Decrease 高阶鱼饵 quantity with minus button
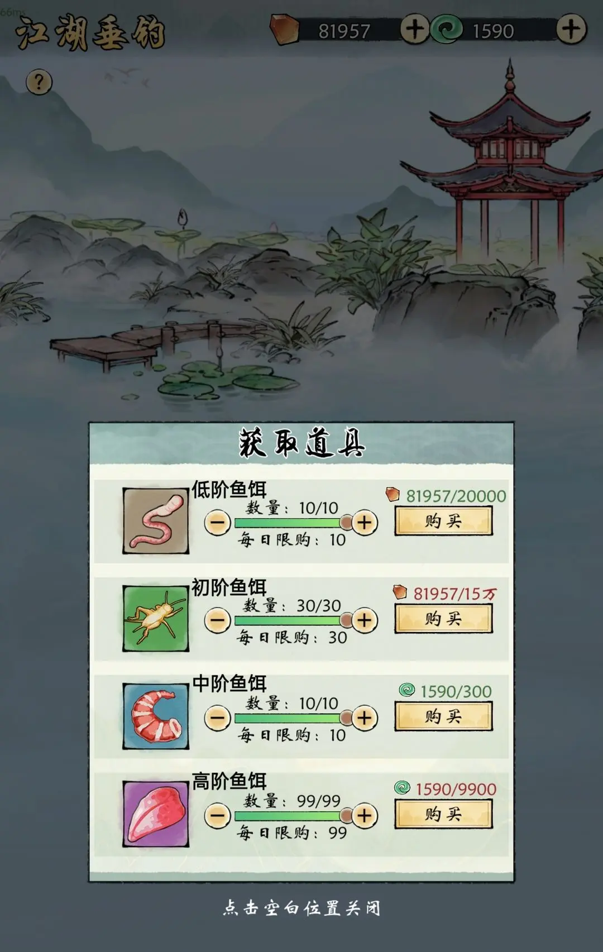The height and width of the screenshot is (952, 603). (217, 816)
